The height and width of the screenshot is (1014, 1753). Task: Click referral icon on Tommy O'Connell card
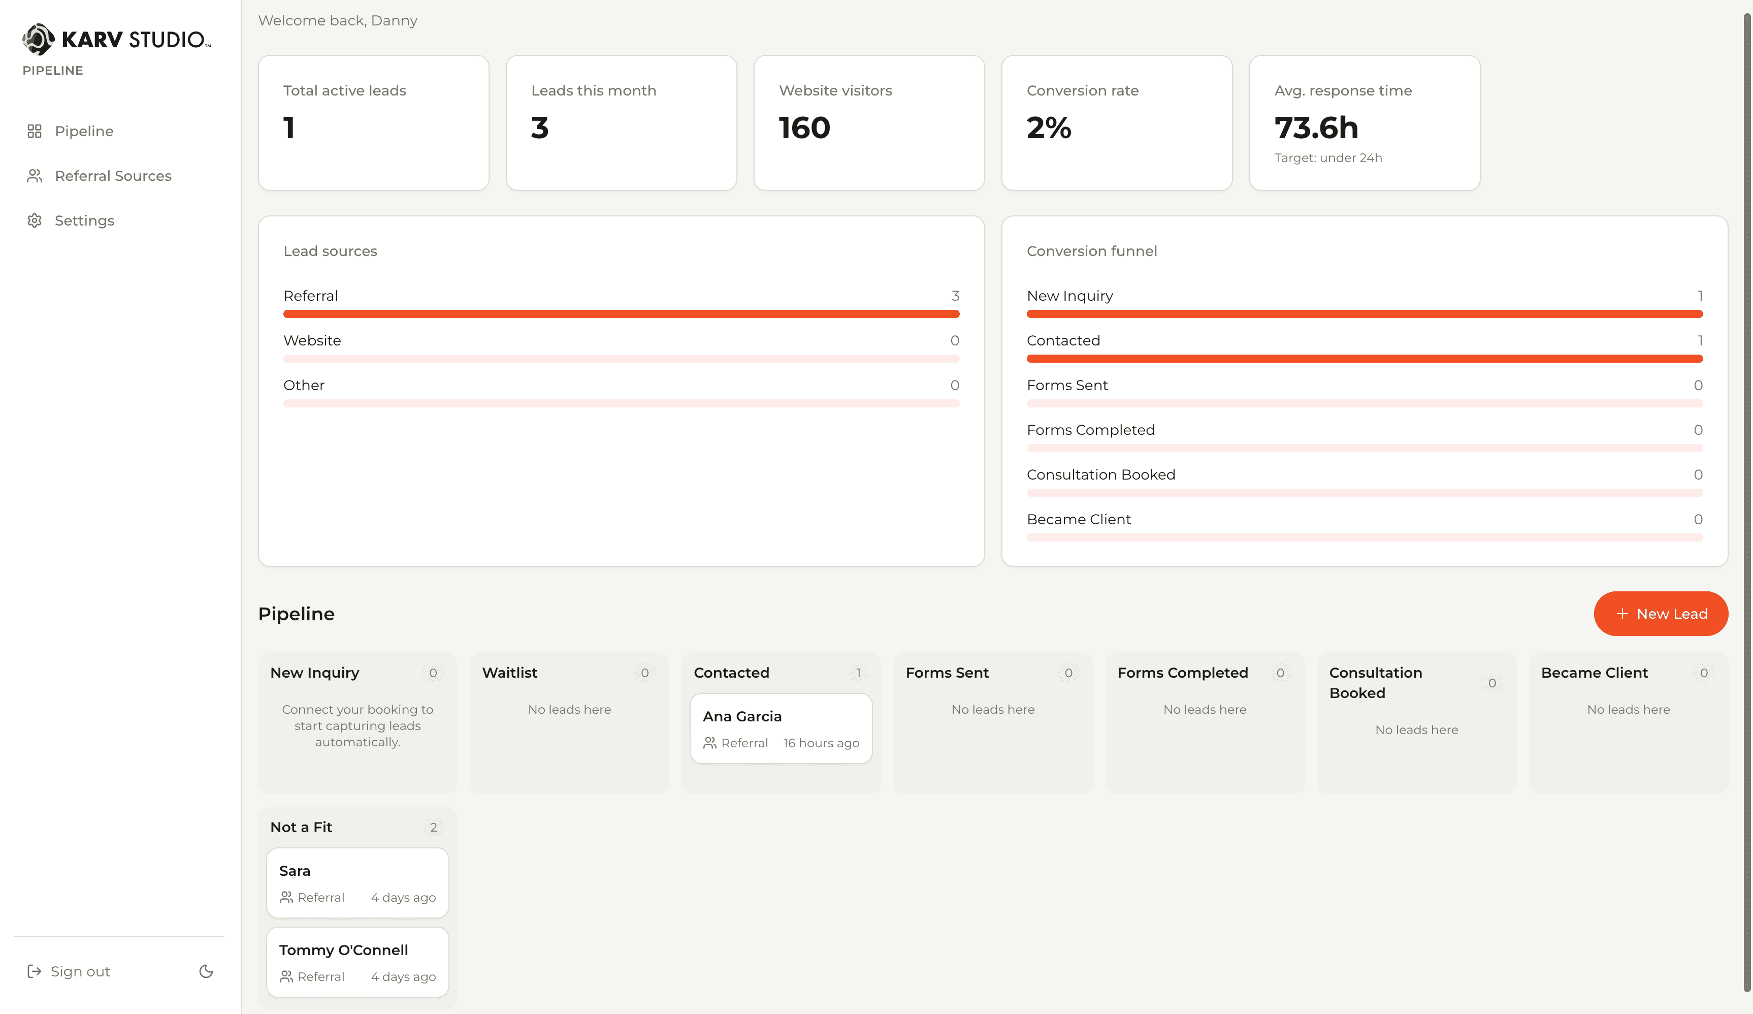click(286, 976)
